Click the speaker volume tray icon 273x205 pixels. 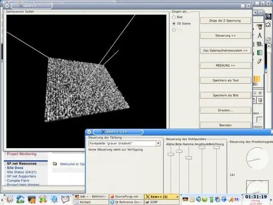198,199
